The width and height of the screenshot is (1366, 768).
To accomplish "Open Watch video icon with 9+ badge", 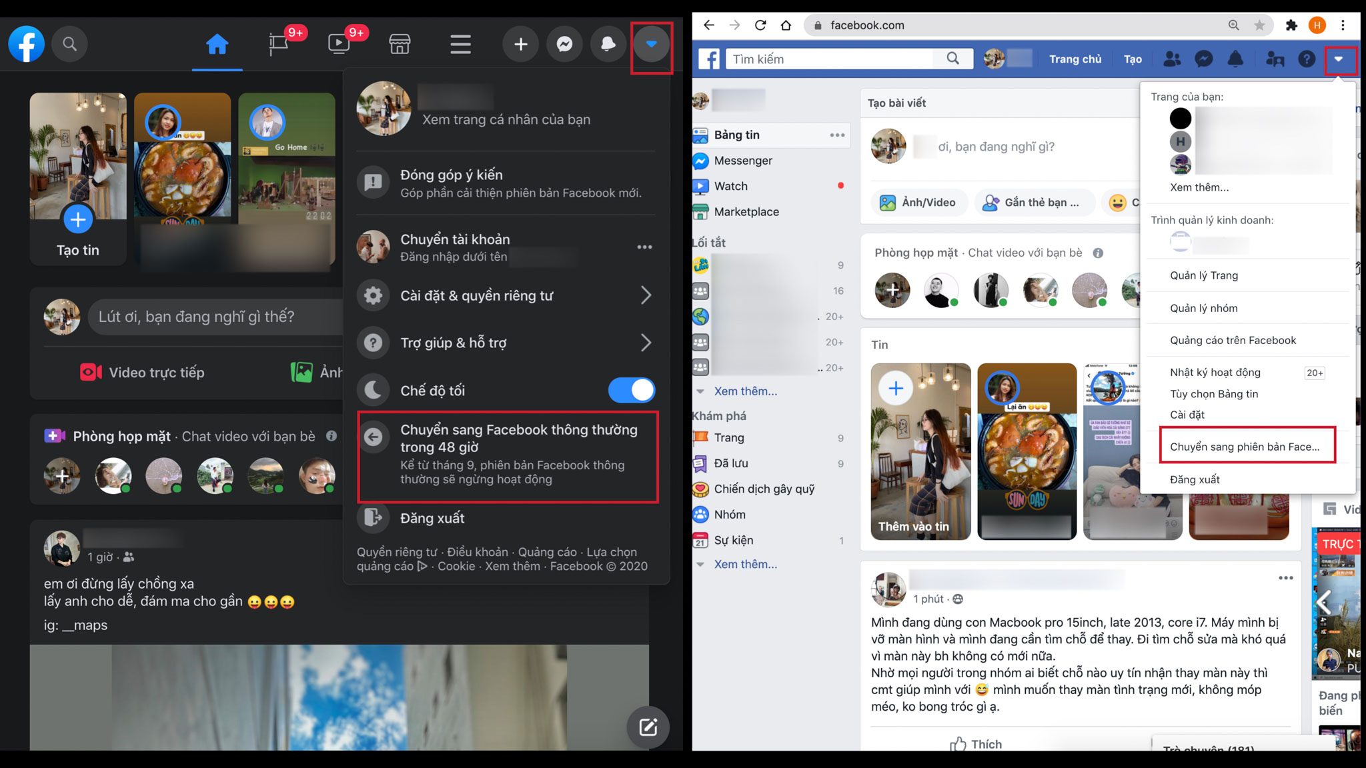I will (339, 44).
